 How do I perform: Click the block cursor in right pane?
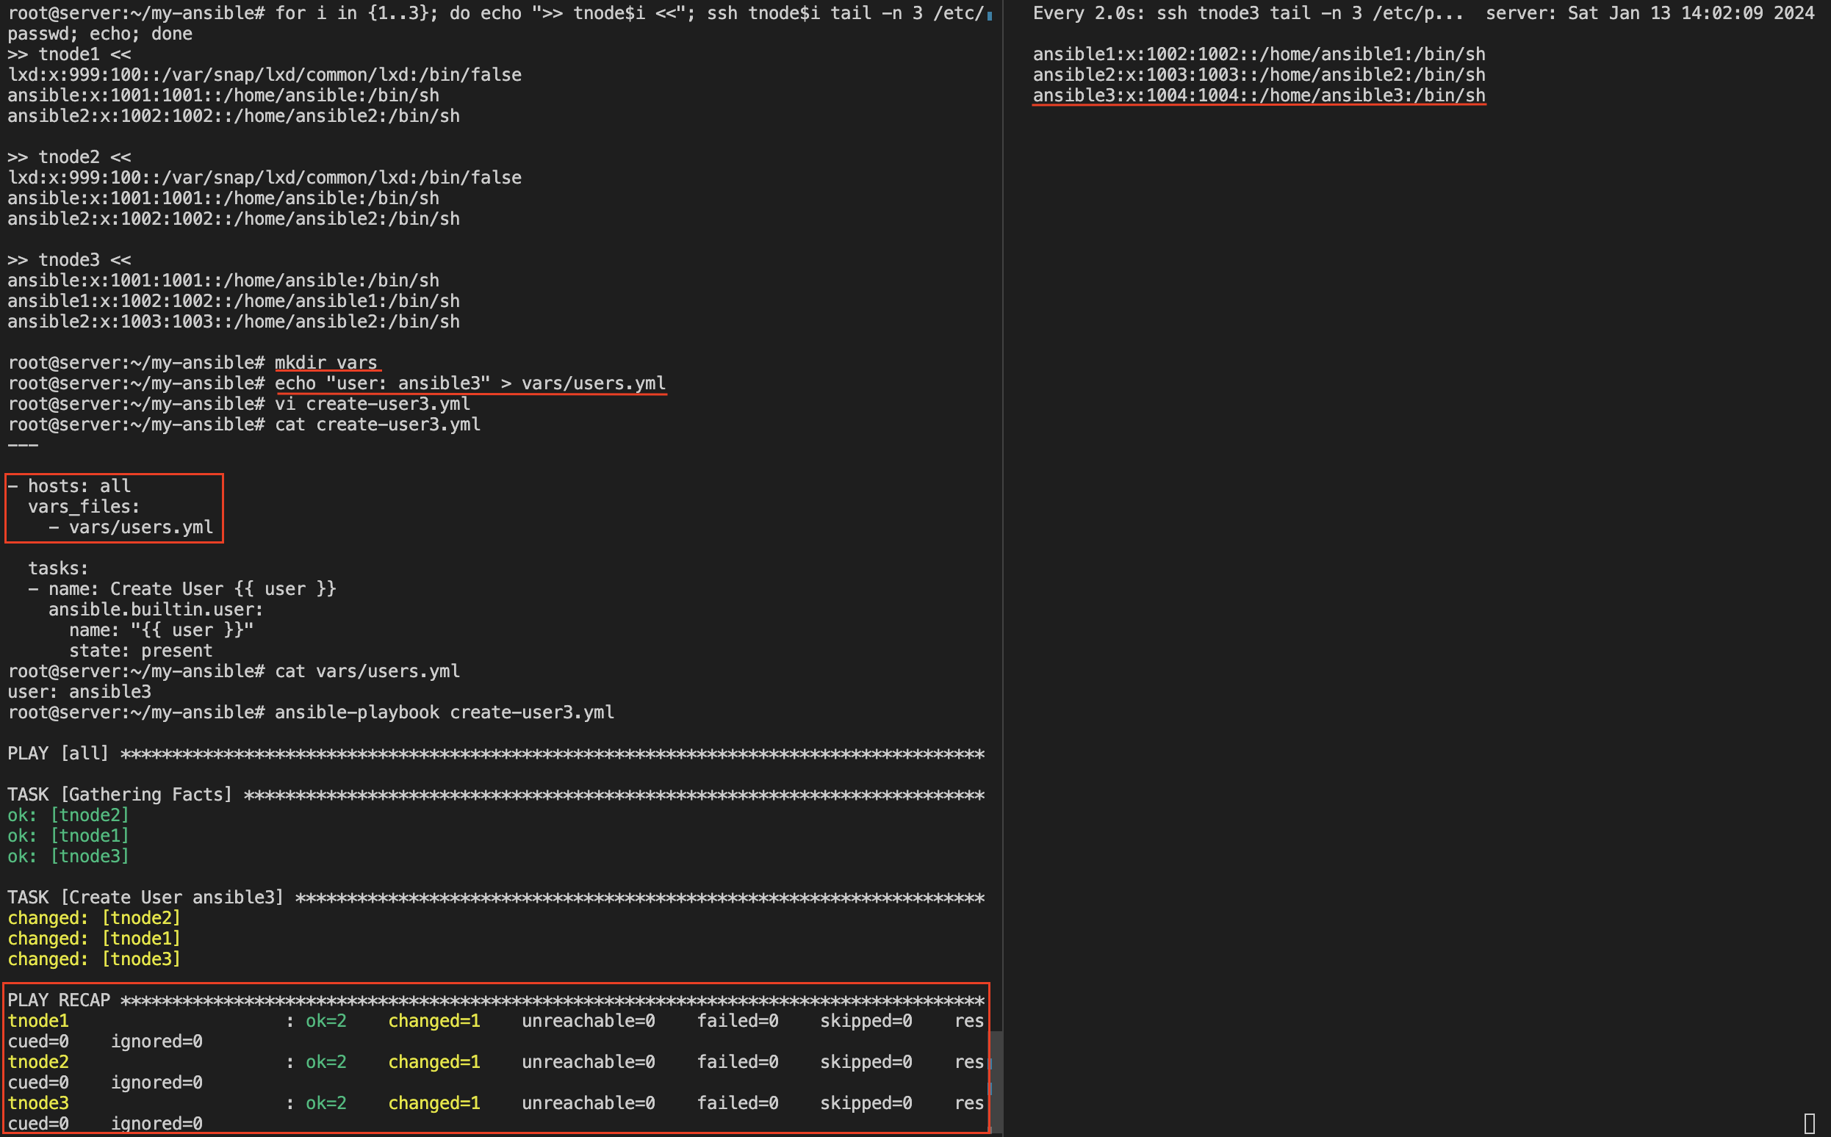click(x=1809, y=1123)
